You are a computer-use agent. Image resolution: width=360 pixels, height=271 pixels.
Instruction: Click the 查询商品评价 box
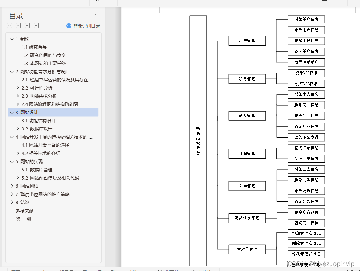click(306, 223)
